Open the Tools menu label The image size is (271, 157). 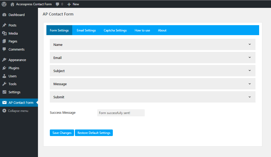[x=12, y=84]
